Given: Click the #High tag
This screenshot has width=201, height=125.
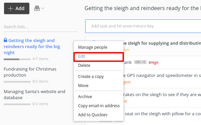Looking at the screenshot, I should click(153, 62).
